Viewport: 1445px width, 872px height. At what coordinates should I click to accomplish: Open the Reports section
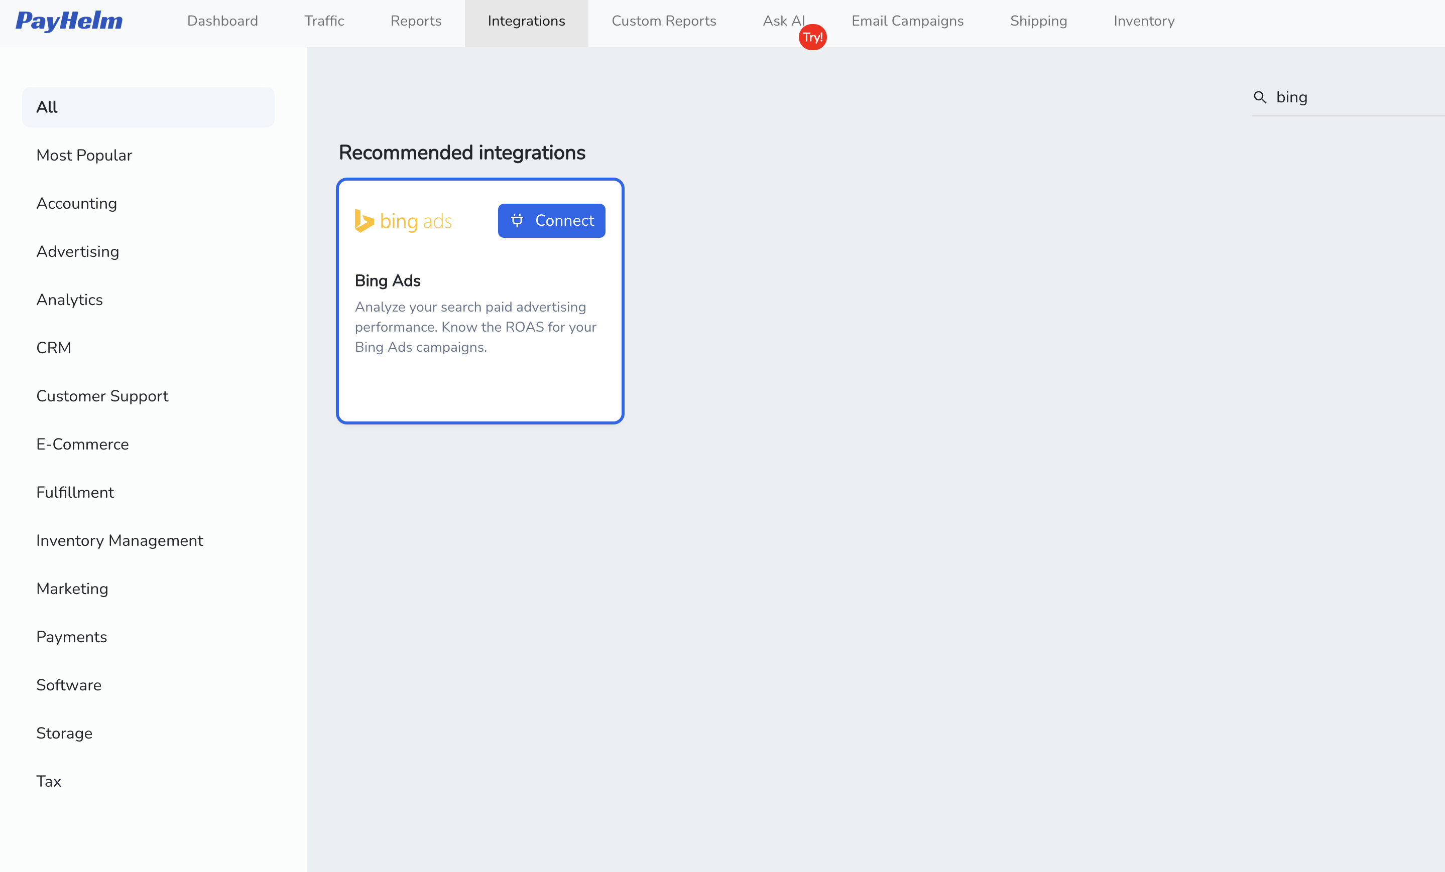(x=415, y=21)
